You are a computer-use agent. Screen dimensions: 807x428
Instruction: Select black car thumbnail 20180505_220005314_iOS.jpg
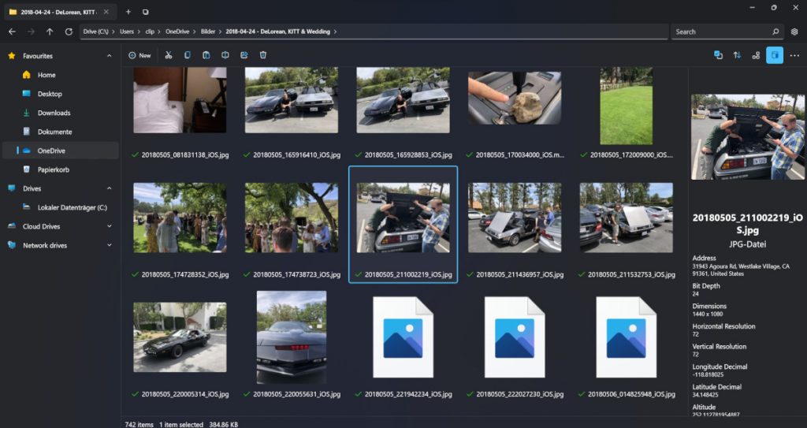click(x=180, y=337)
